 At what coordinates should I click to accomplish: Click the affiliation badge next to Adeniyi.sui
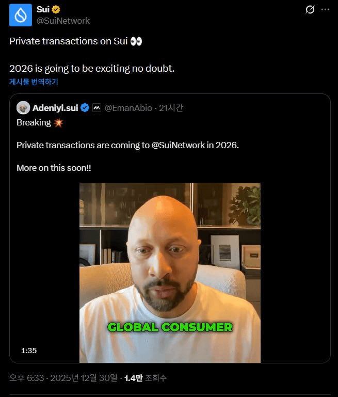pos(96,108)
